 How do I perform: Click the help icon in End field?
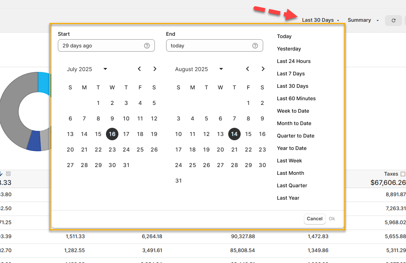(x=255, y=46)
